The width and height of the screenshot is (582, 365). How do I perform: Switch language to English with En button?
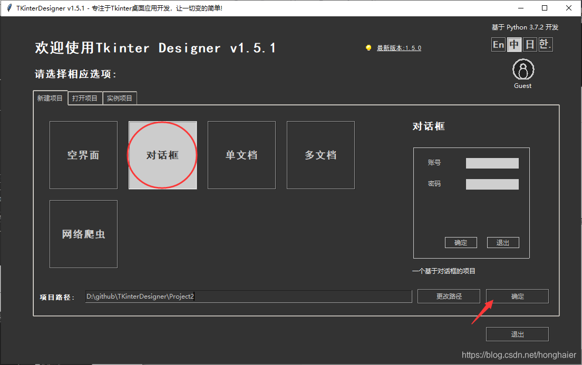click(498, 45)
